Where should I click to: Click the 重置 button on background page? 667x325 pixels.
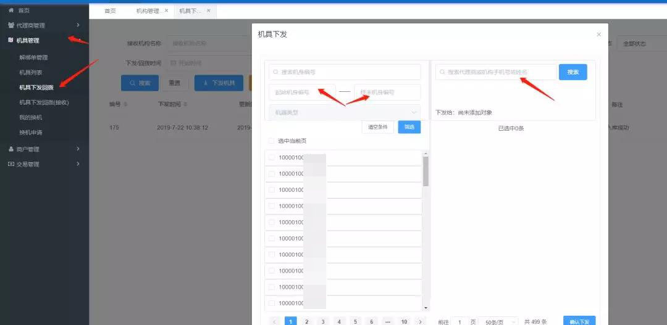pyautogui.click(x=174, y=83)
